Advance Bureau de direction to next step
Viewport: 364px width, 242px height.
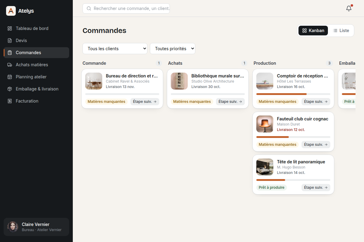(x=145, y=102)
